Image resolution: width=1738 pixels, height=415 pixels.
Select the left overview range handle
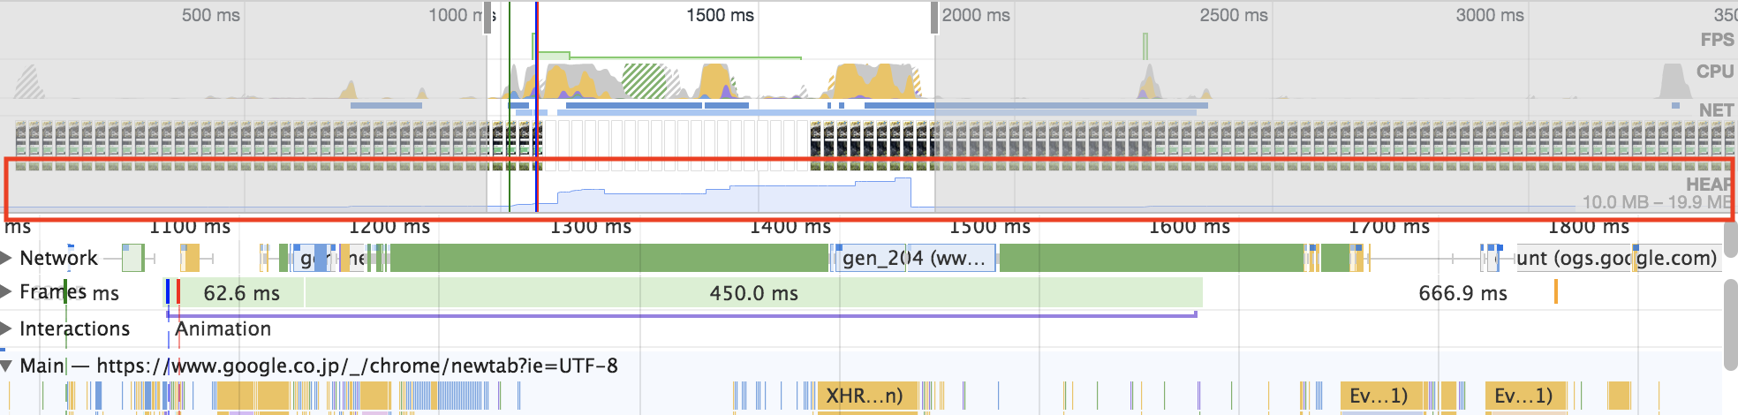tap(487, 19)
